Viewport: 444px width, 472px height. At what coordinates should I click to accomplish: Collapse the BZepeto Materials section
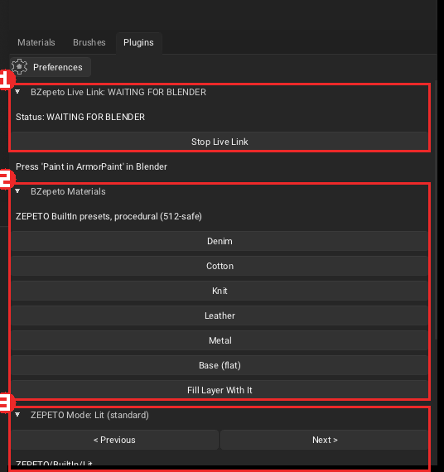coord(17,190)
